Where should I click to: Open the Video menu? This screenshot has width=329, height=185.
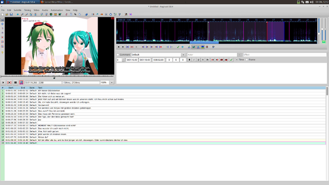pos(36,10)
